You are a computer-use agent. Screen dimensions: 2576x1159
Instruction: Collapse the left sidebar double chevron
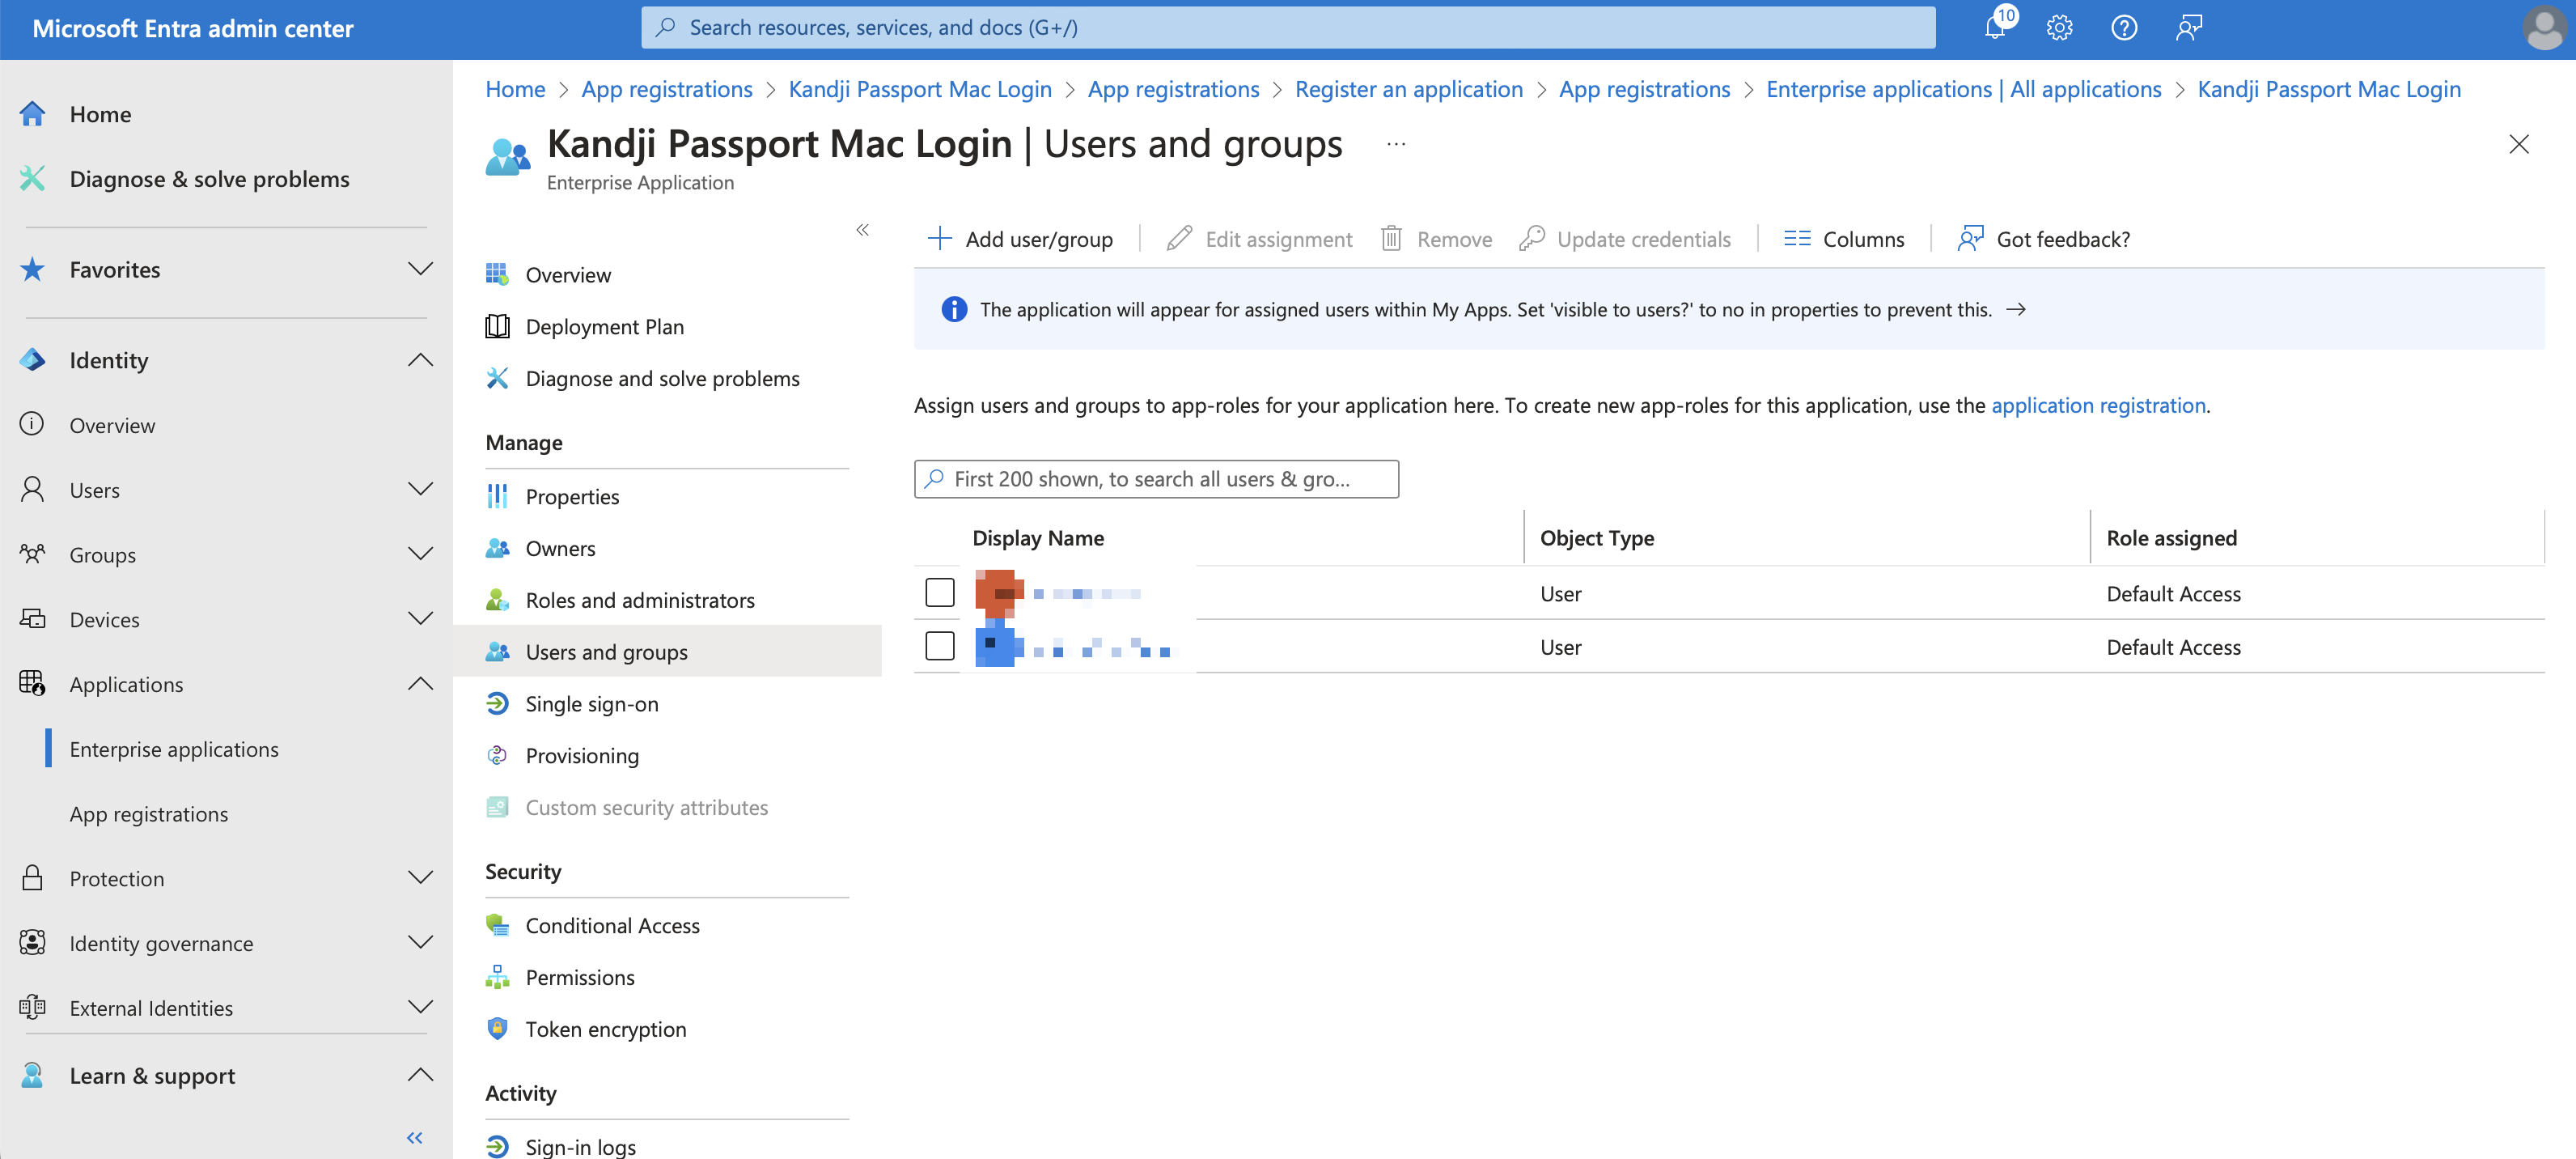(x=415, y=1138)
